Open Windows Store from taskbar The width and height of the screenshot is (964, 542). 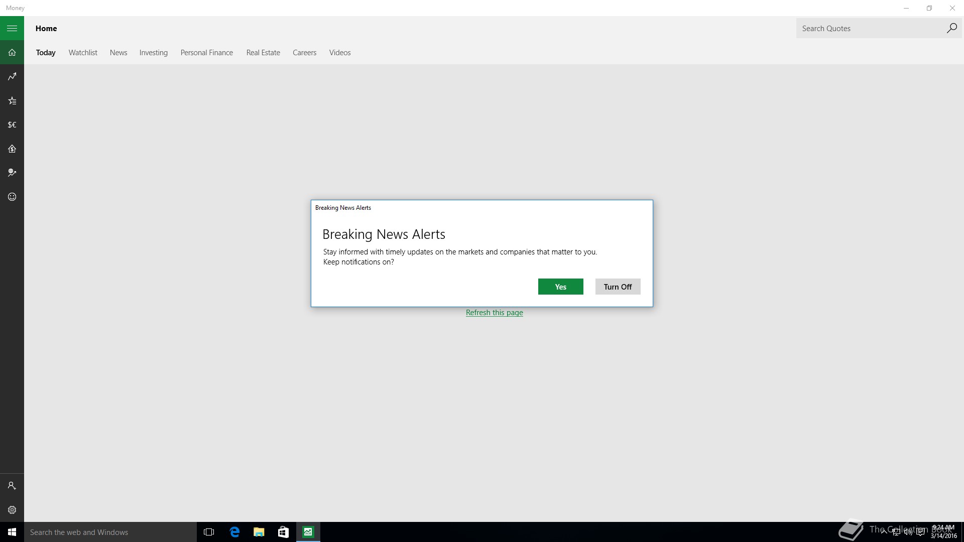[x=283, y=532]
